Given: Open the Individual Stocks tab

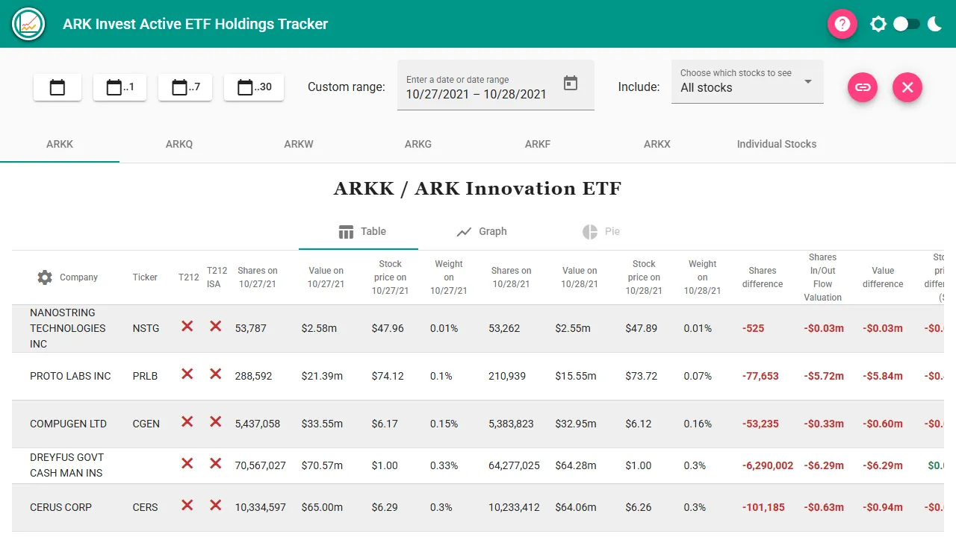Looking at the screenshot, I should click(x=776, y=144).
